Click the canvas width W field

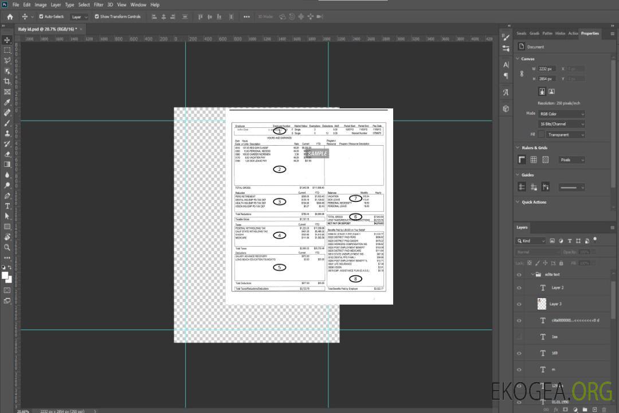pos(547,69)
